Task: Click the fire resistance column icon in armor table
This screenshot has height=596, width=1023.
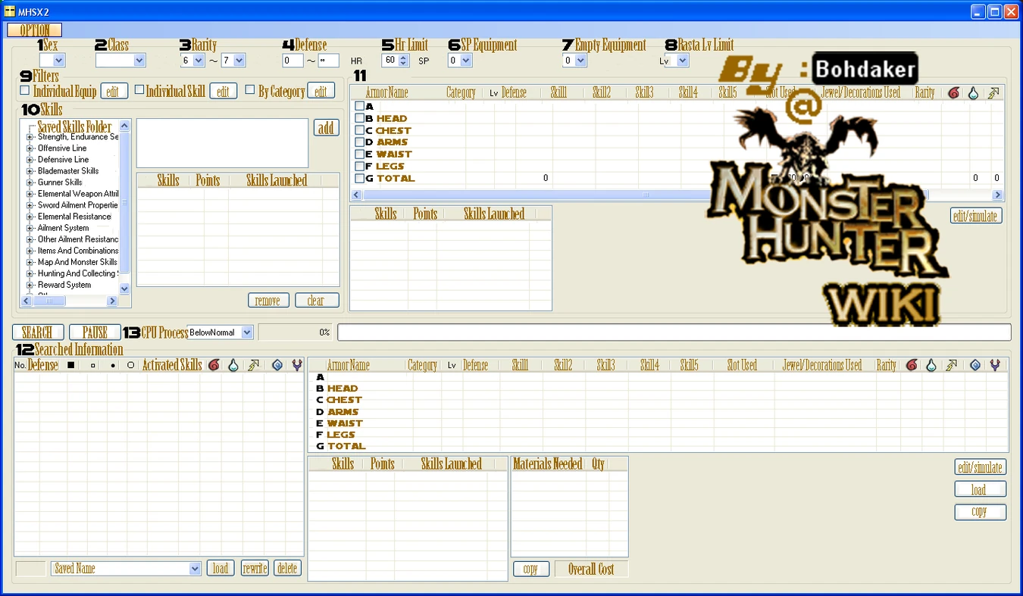Action: pyautogui.click(x=953, y=92)
